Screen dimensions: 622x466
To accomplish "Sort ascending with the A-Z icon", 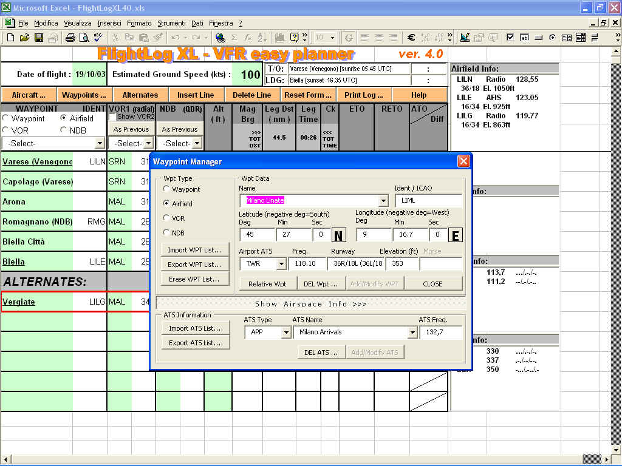I will tap(262, 38).
